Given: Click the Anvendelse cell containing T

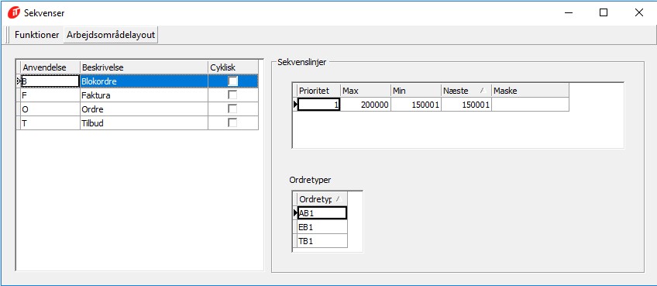Looking at the screenshot, I should pos(50,123).
